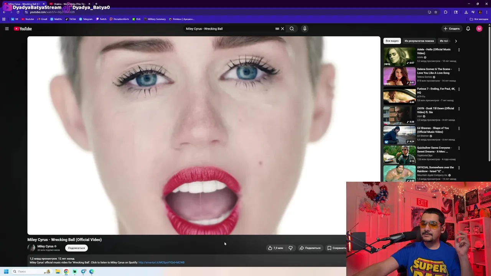Open Chrome three-dot menu
Viewport: 491px width, 276px height.
point(486,12)
